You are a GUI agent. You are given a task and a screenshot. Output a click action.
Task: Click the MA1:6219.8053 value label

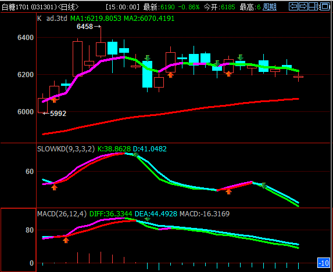click(96, 19)
